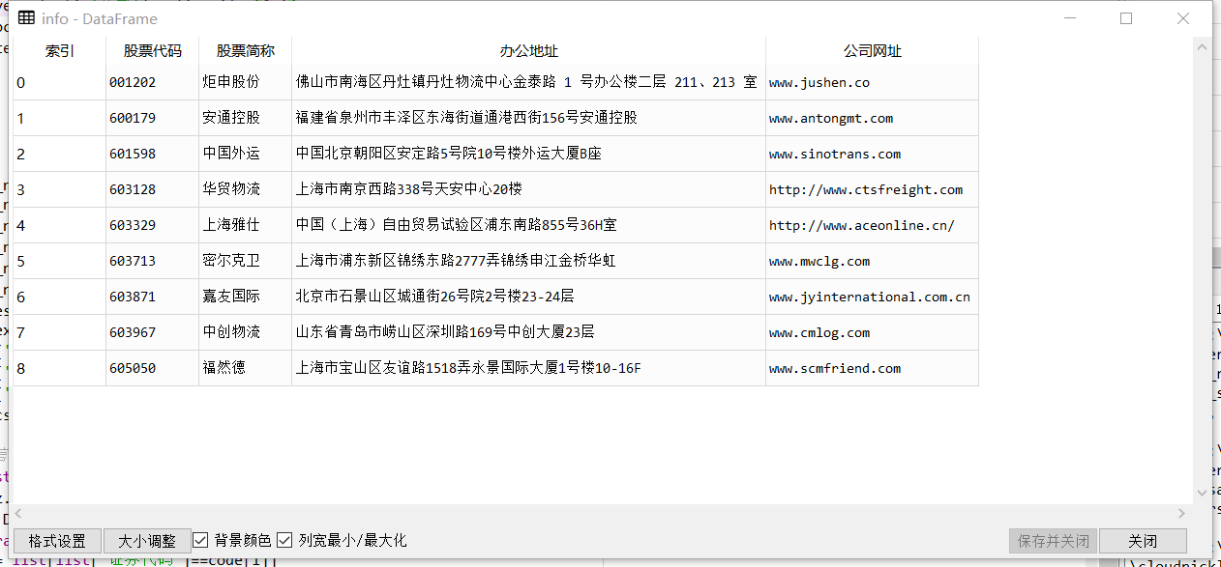Minimize the info DataFrame window
1221x567 pixels.
click(1070, 18)
